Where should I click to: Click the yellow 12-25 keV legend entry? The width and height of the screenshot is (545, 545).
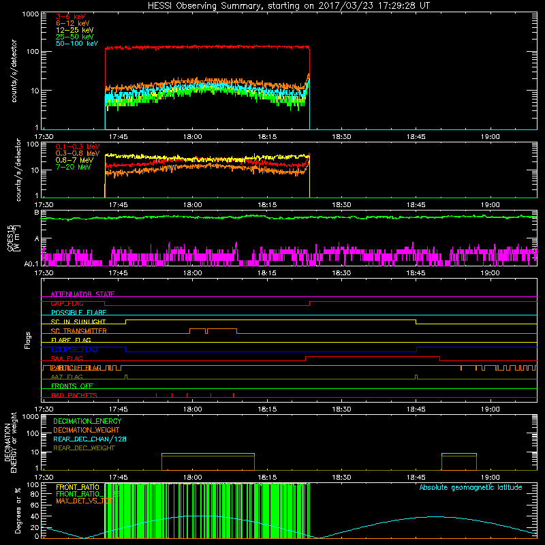tap(74, 30)
